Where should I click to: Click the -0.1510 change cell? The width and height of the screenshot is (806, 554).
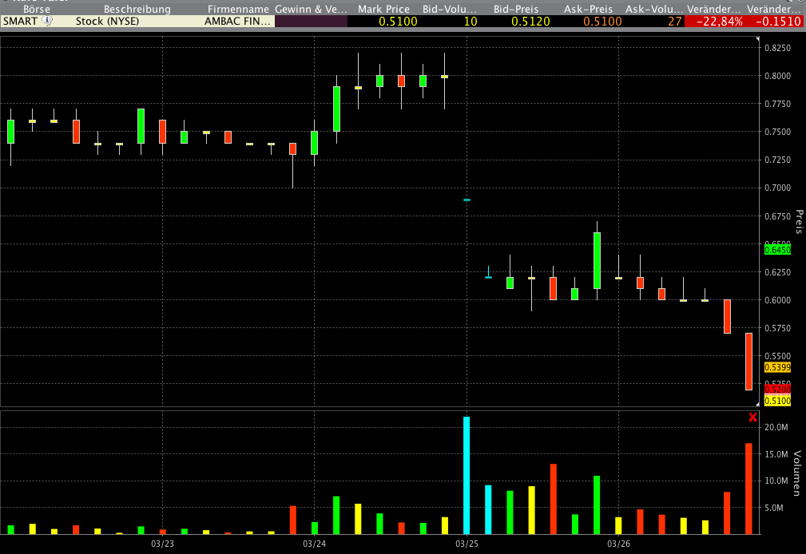pyautogui.click(x=775, y=22)
